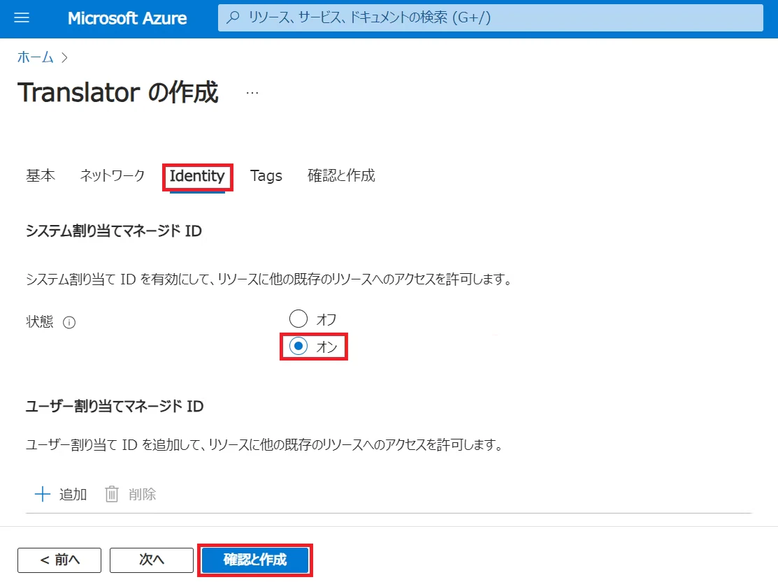Click the 状態 label
778x582 pixels.
tap(40, 321)
